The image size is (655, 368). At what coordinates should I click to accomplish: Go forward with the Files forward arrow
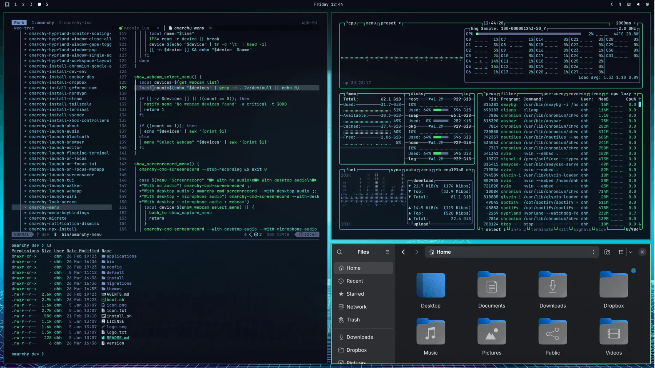[417, 252]
